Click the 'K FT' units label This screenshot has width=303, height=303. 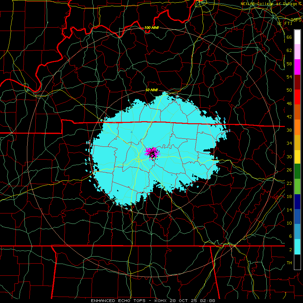point(285,24)
